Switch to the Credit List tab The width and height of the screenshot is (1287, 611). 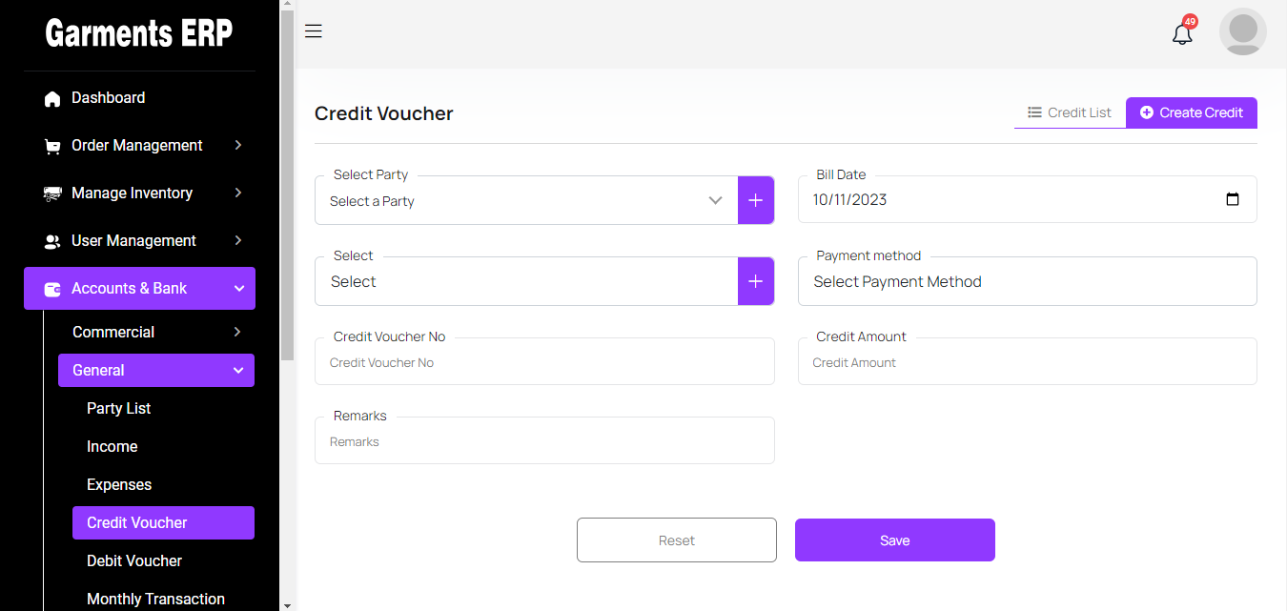(x=1070, y=112)
